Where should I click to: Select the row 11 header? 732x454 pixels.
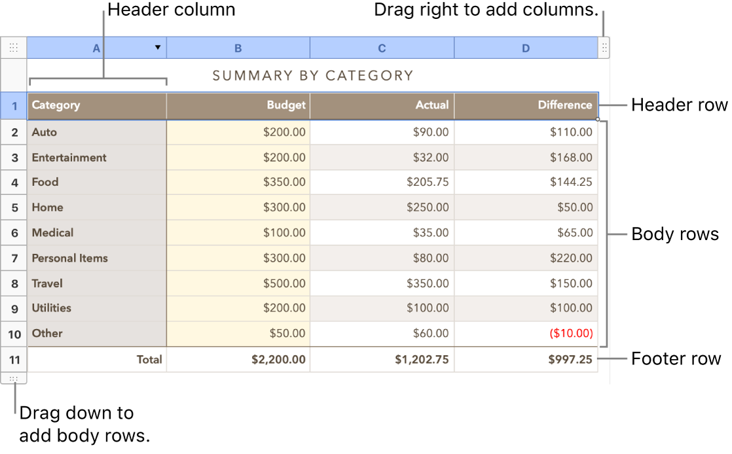tap(14, 359)
